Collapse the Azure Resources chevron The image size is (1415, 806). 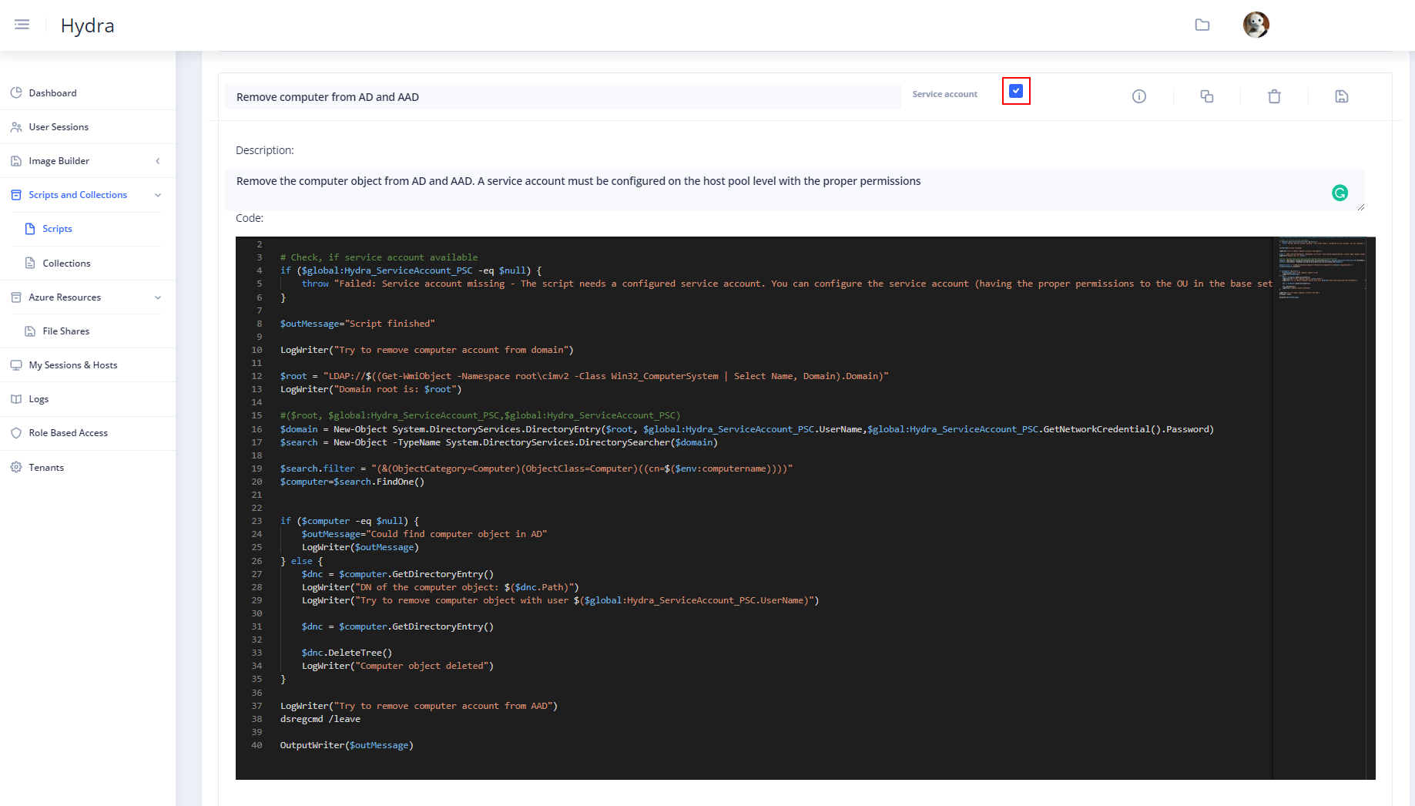(158, 297)
